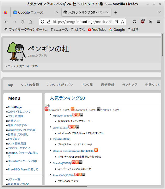
Task: Click ソフト関連用語 sidebar link
Action: tap(17, 144)
